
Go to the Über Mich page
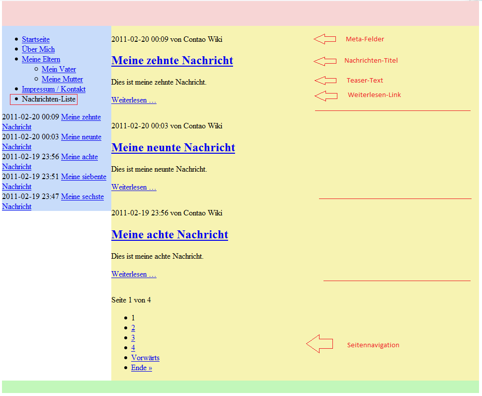[38, 49]
